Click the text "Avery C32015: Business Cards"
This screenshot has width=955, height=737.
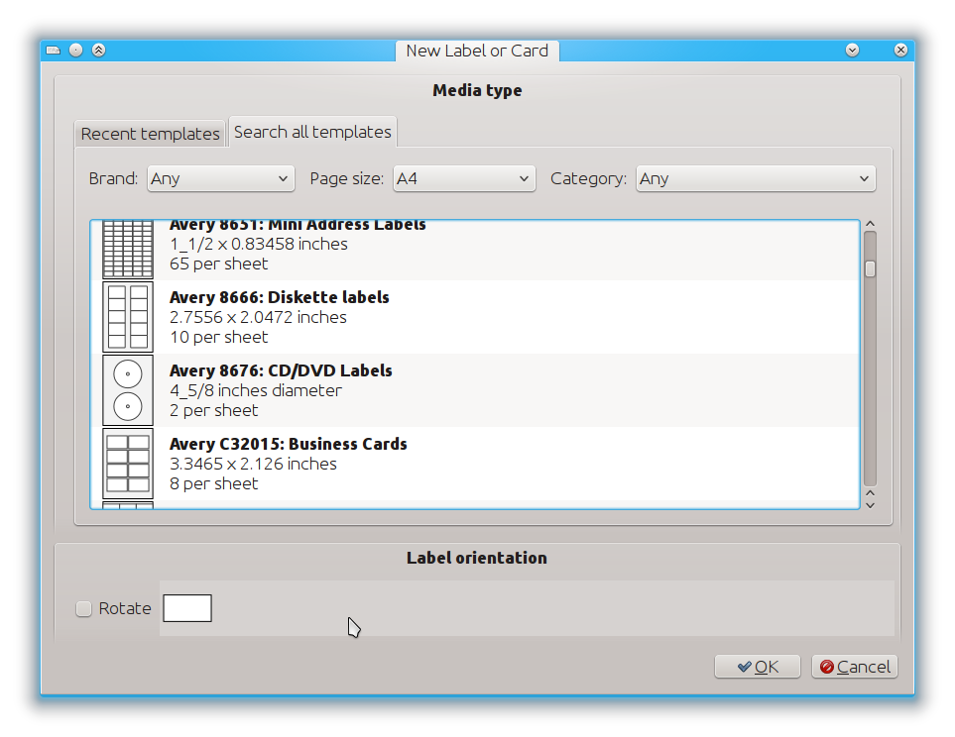coord(288,444)
